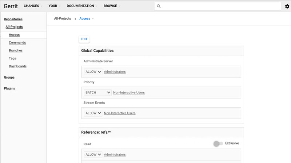
Task: Open the Administrate Server ALLOW dropdown
Action: 93,72
